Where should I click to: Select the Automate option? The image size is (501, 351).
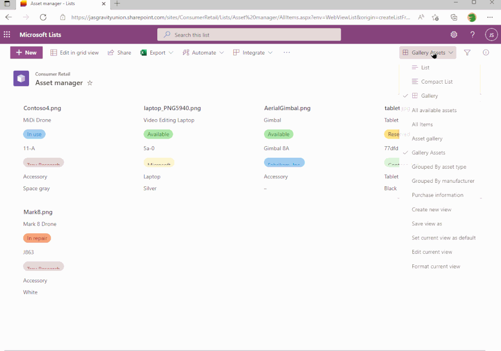[x=202, y=53]
